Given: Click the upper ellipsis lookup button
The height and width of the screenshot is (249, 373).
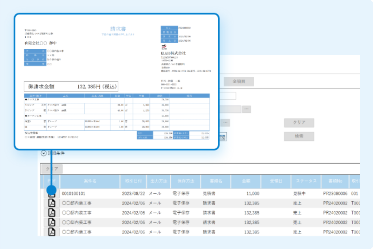Looking at the screenshot, I should [247, 109].
